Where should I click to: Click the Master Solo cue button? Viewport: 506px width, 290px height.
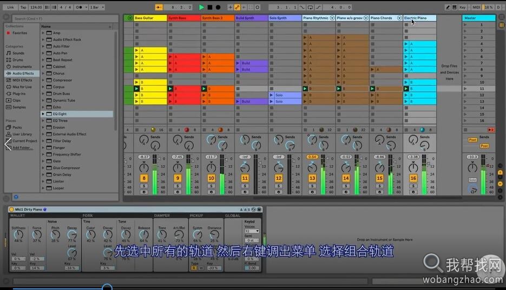(472, 180)
